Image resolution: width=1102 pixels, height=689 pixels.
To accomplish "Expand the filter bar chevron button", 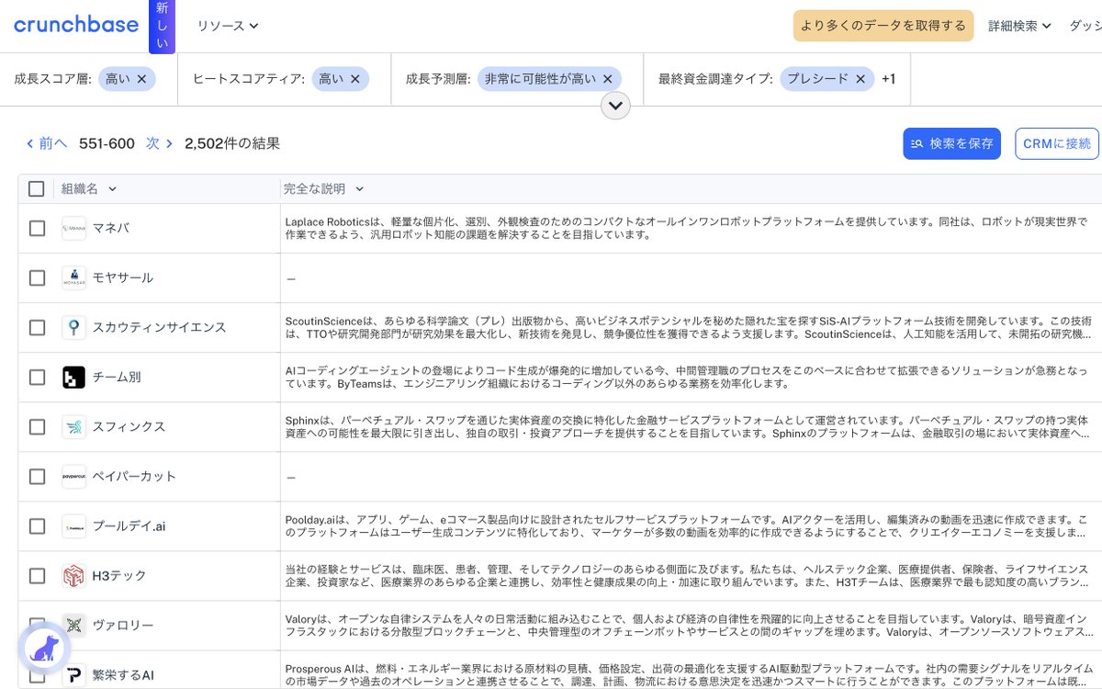I will coord(615,106).
